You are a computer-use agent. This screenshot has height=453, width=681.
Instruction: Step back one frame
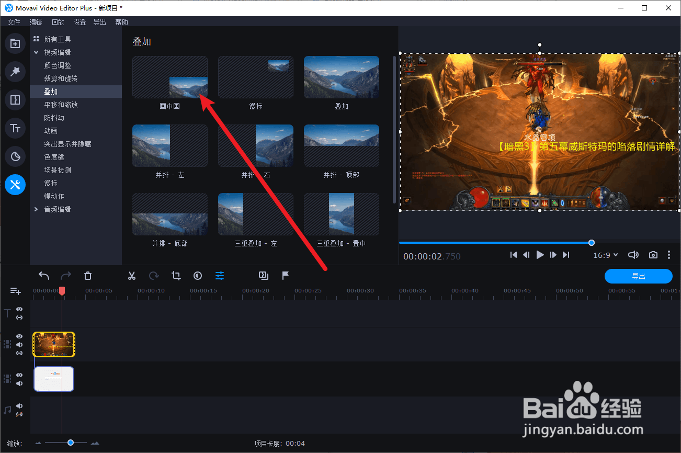pyautogui.click(x=526, y=255)
